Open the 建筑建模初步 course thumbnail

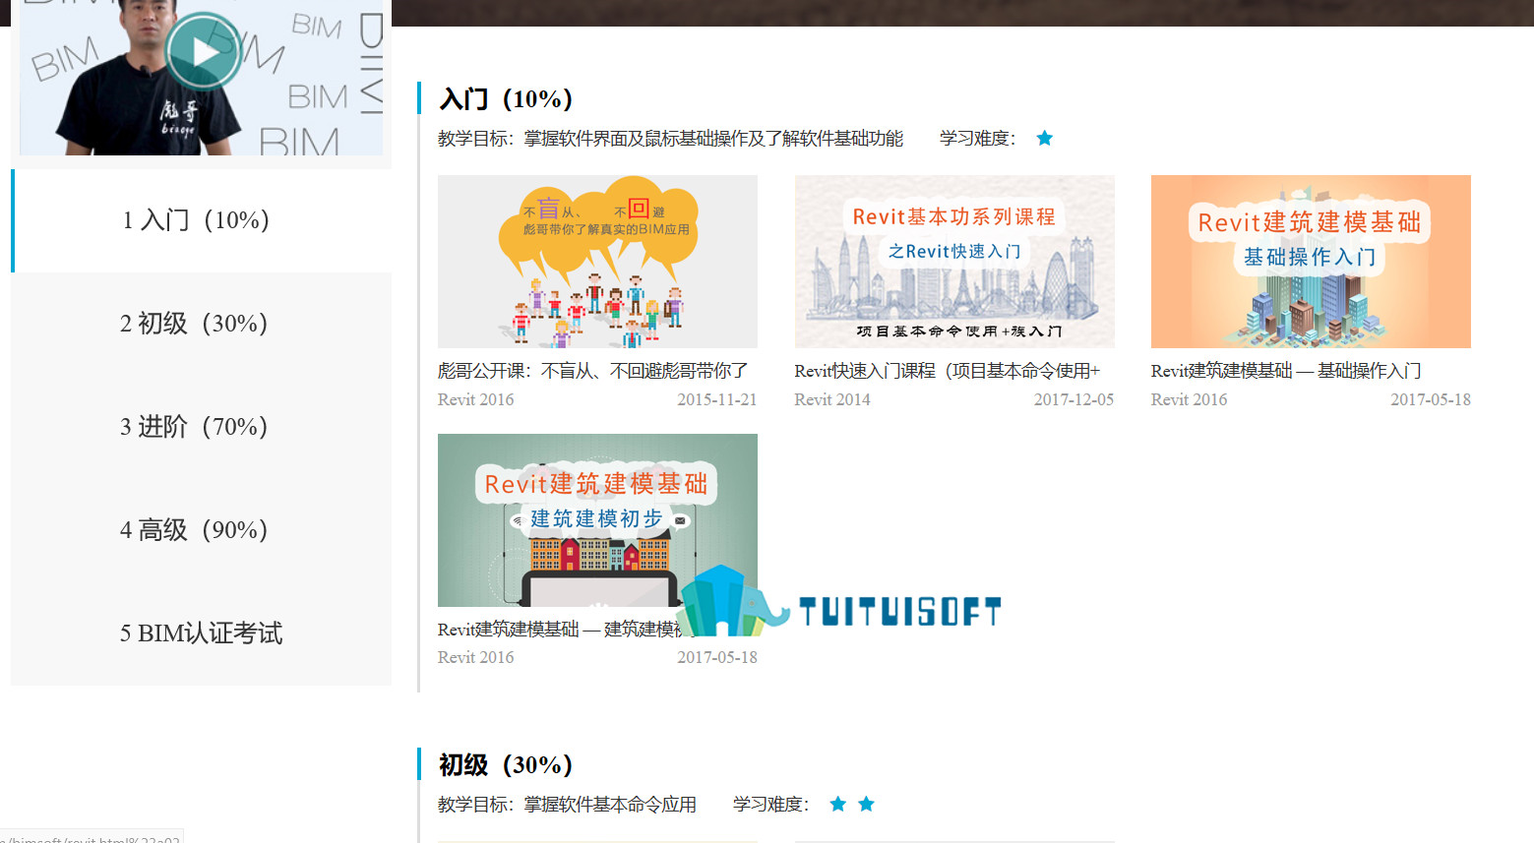597,520
